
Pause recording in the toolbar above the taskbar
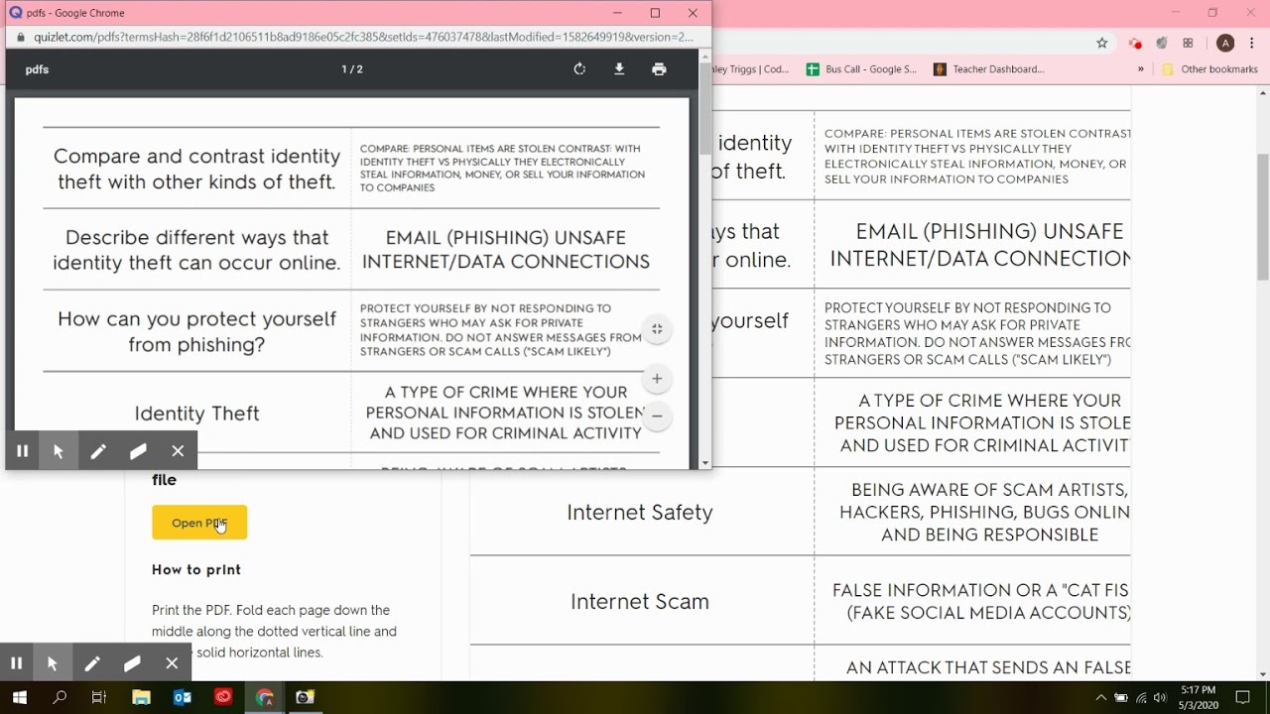(x=16, y=663)
